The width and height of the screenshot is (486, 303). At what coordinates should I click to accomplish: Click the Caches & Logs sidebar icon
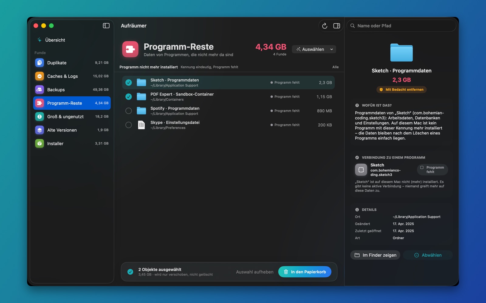click(39, 76)
